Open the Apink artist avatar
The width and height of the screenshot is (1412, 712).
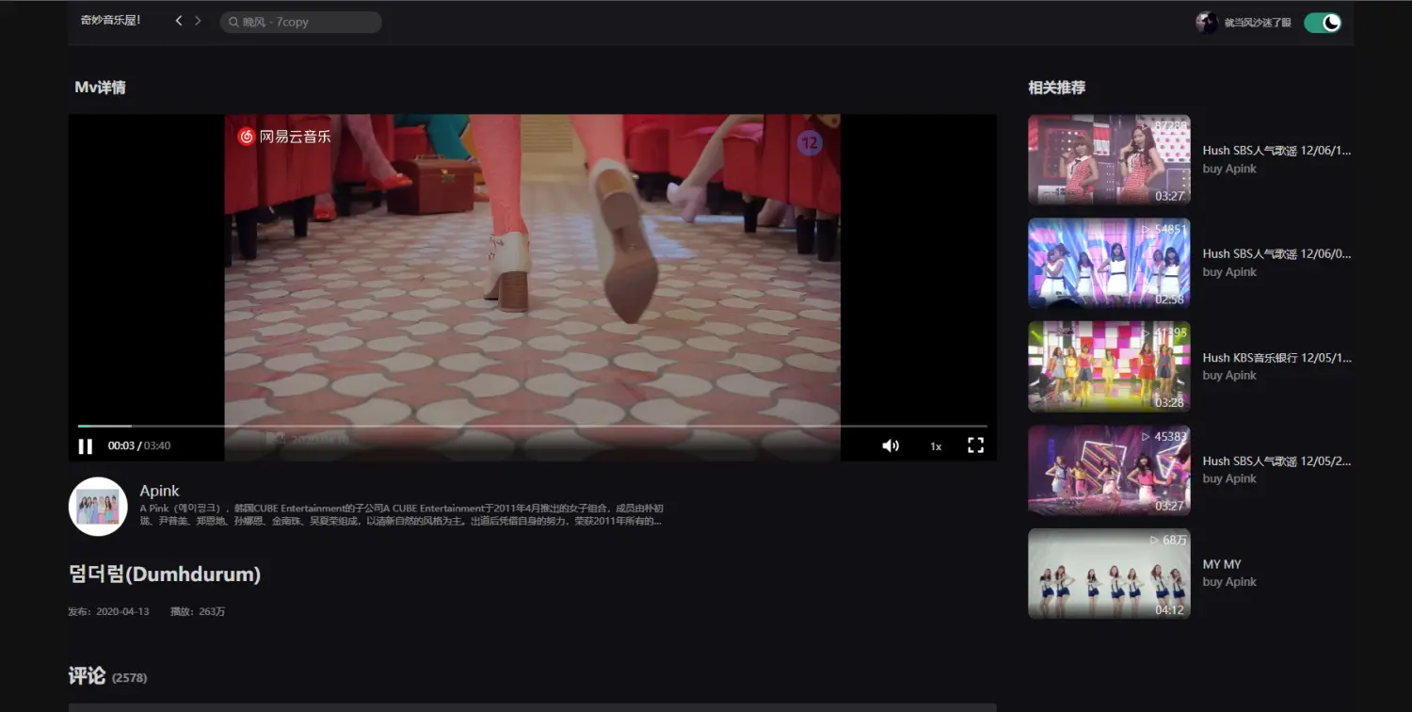(x=98, y=507)
